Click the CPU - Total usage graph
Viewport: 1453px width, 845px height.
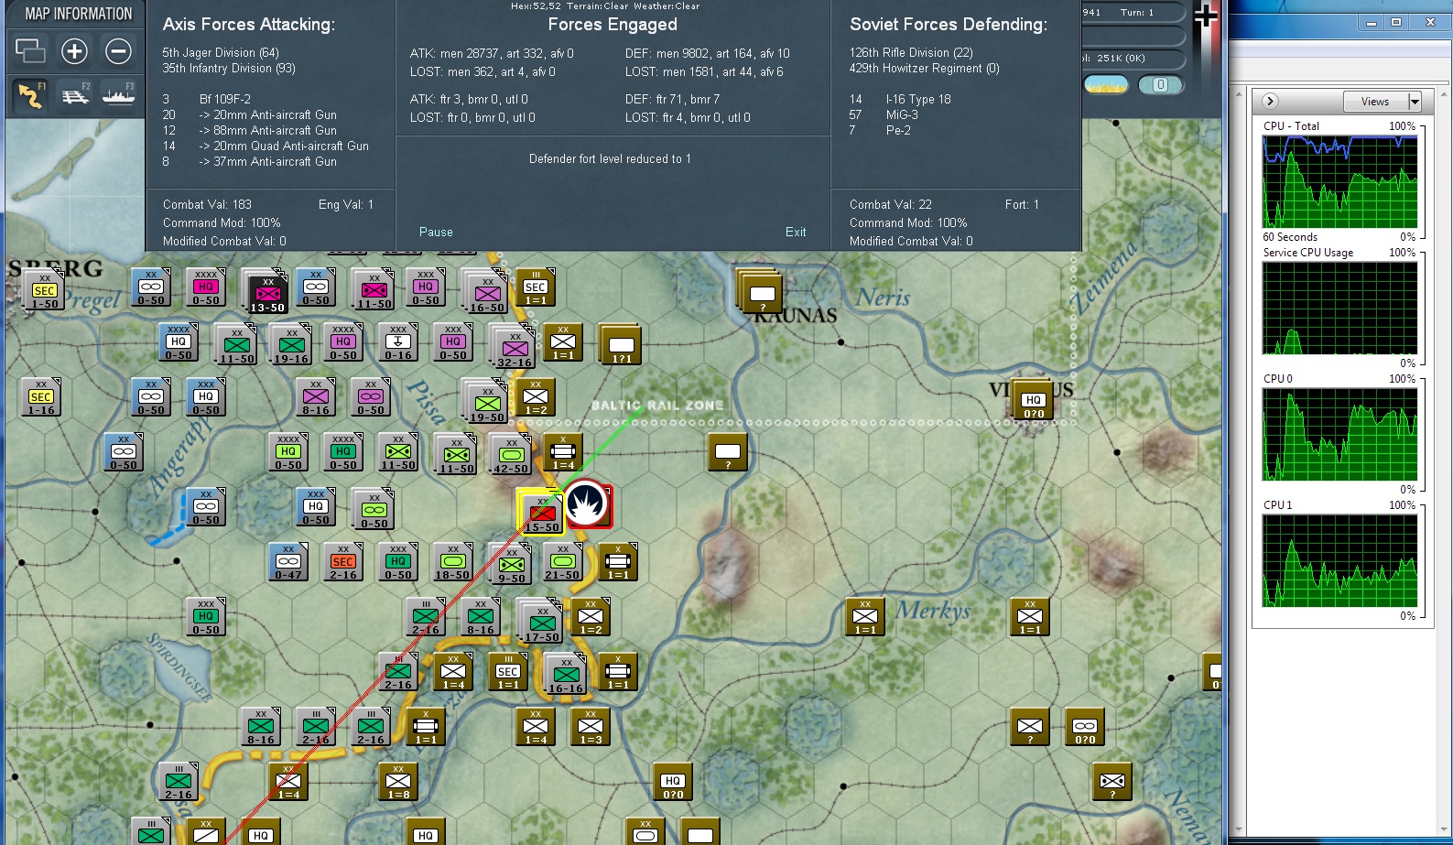(x=1339, y=182)
